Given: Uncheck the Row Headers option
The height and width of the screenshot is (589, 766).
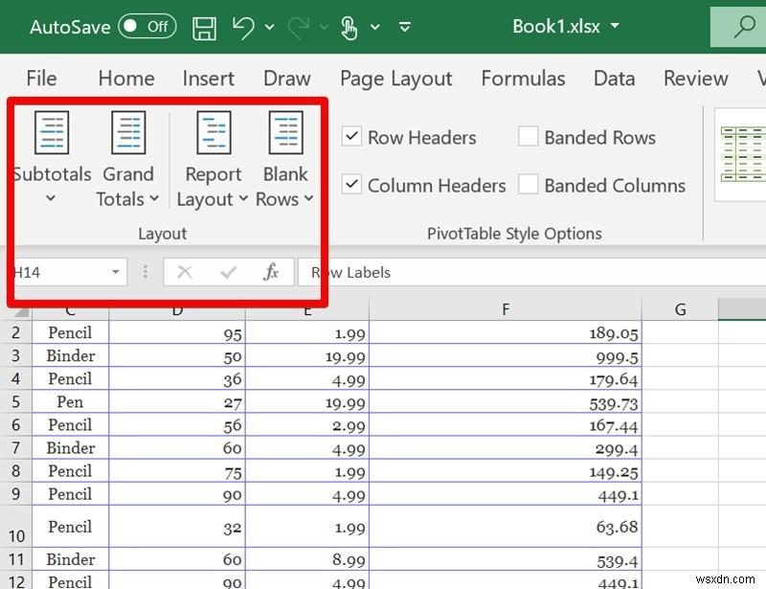Looking at the screenshot, I should click(x=351, y=137).
